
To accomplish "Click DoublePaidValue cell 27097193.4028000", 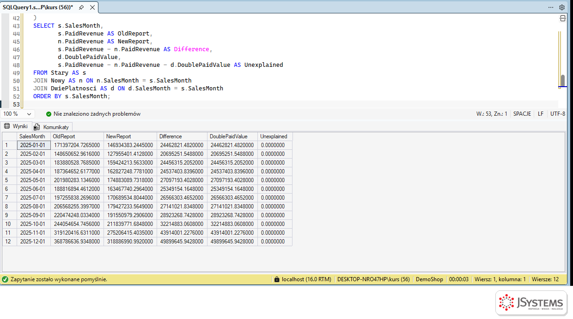I will (x=232, y=180).
